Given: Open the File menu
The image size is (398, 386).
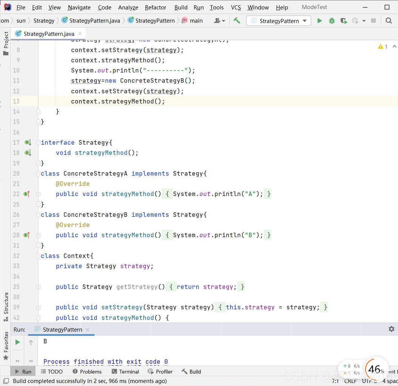Looking at the screenshot, I should tap(21, 7).
